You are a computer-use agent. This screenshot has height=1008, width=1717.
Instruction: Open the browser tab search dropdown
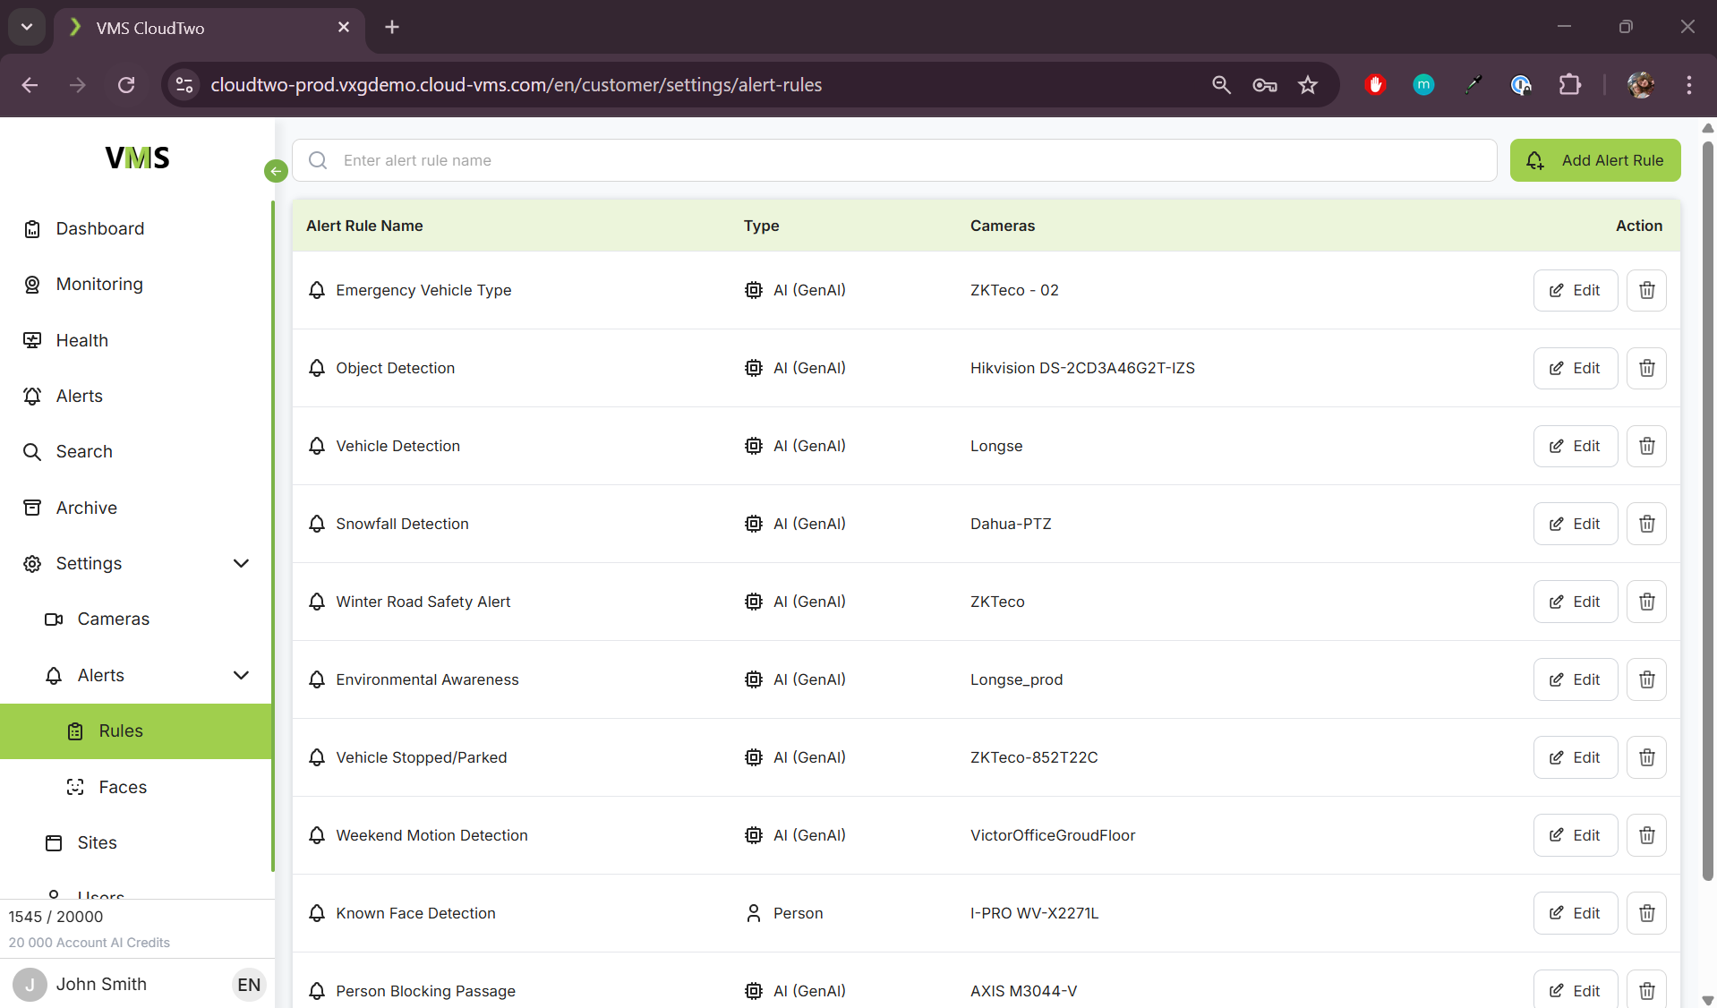pyautogui.click(x=27, y=27)
